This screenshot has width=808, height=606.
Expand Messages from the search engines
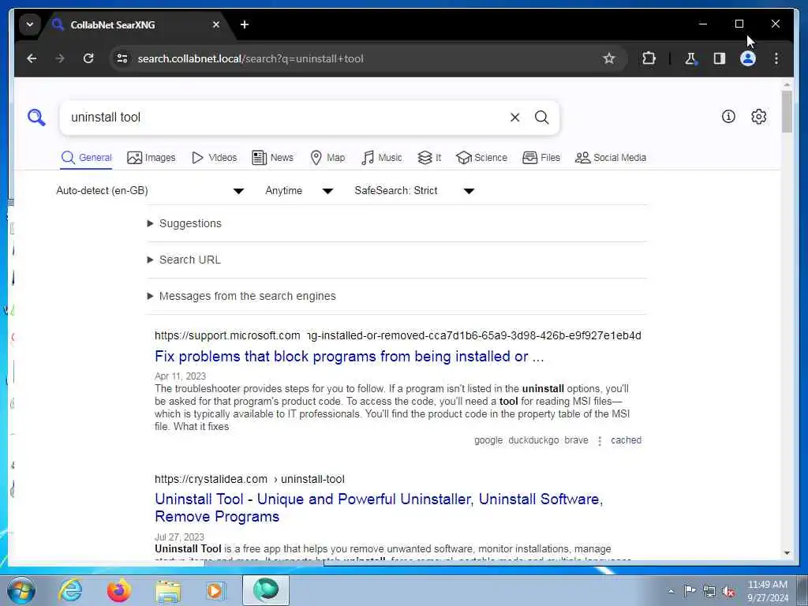[x=241, y=297]
